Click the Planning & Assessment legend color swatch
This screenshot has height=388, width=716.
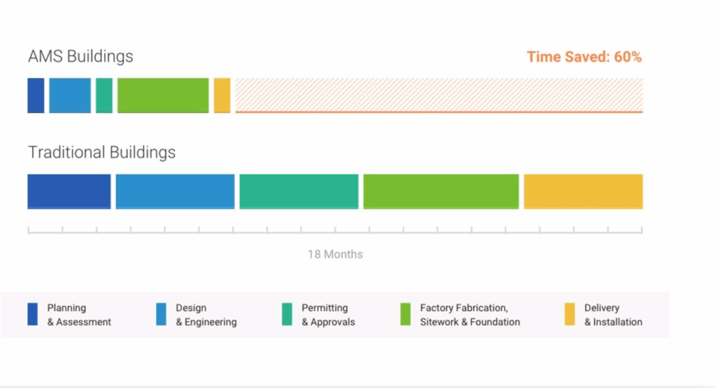32,315
